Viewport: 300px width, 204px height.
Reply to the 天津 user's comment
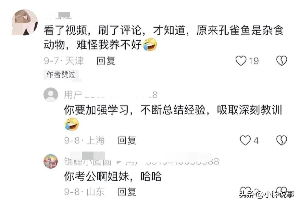tap(106, 61)
